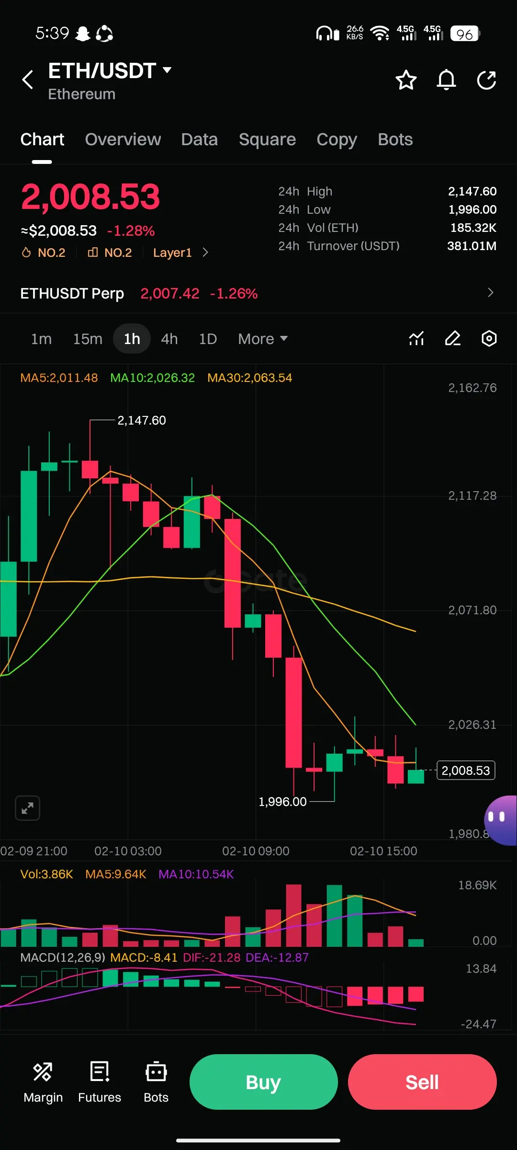
Task: Open the Copy tab
Action: pyautogui.click(x=337, y=139)
